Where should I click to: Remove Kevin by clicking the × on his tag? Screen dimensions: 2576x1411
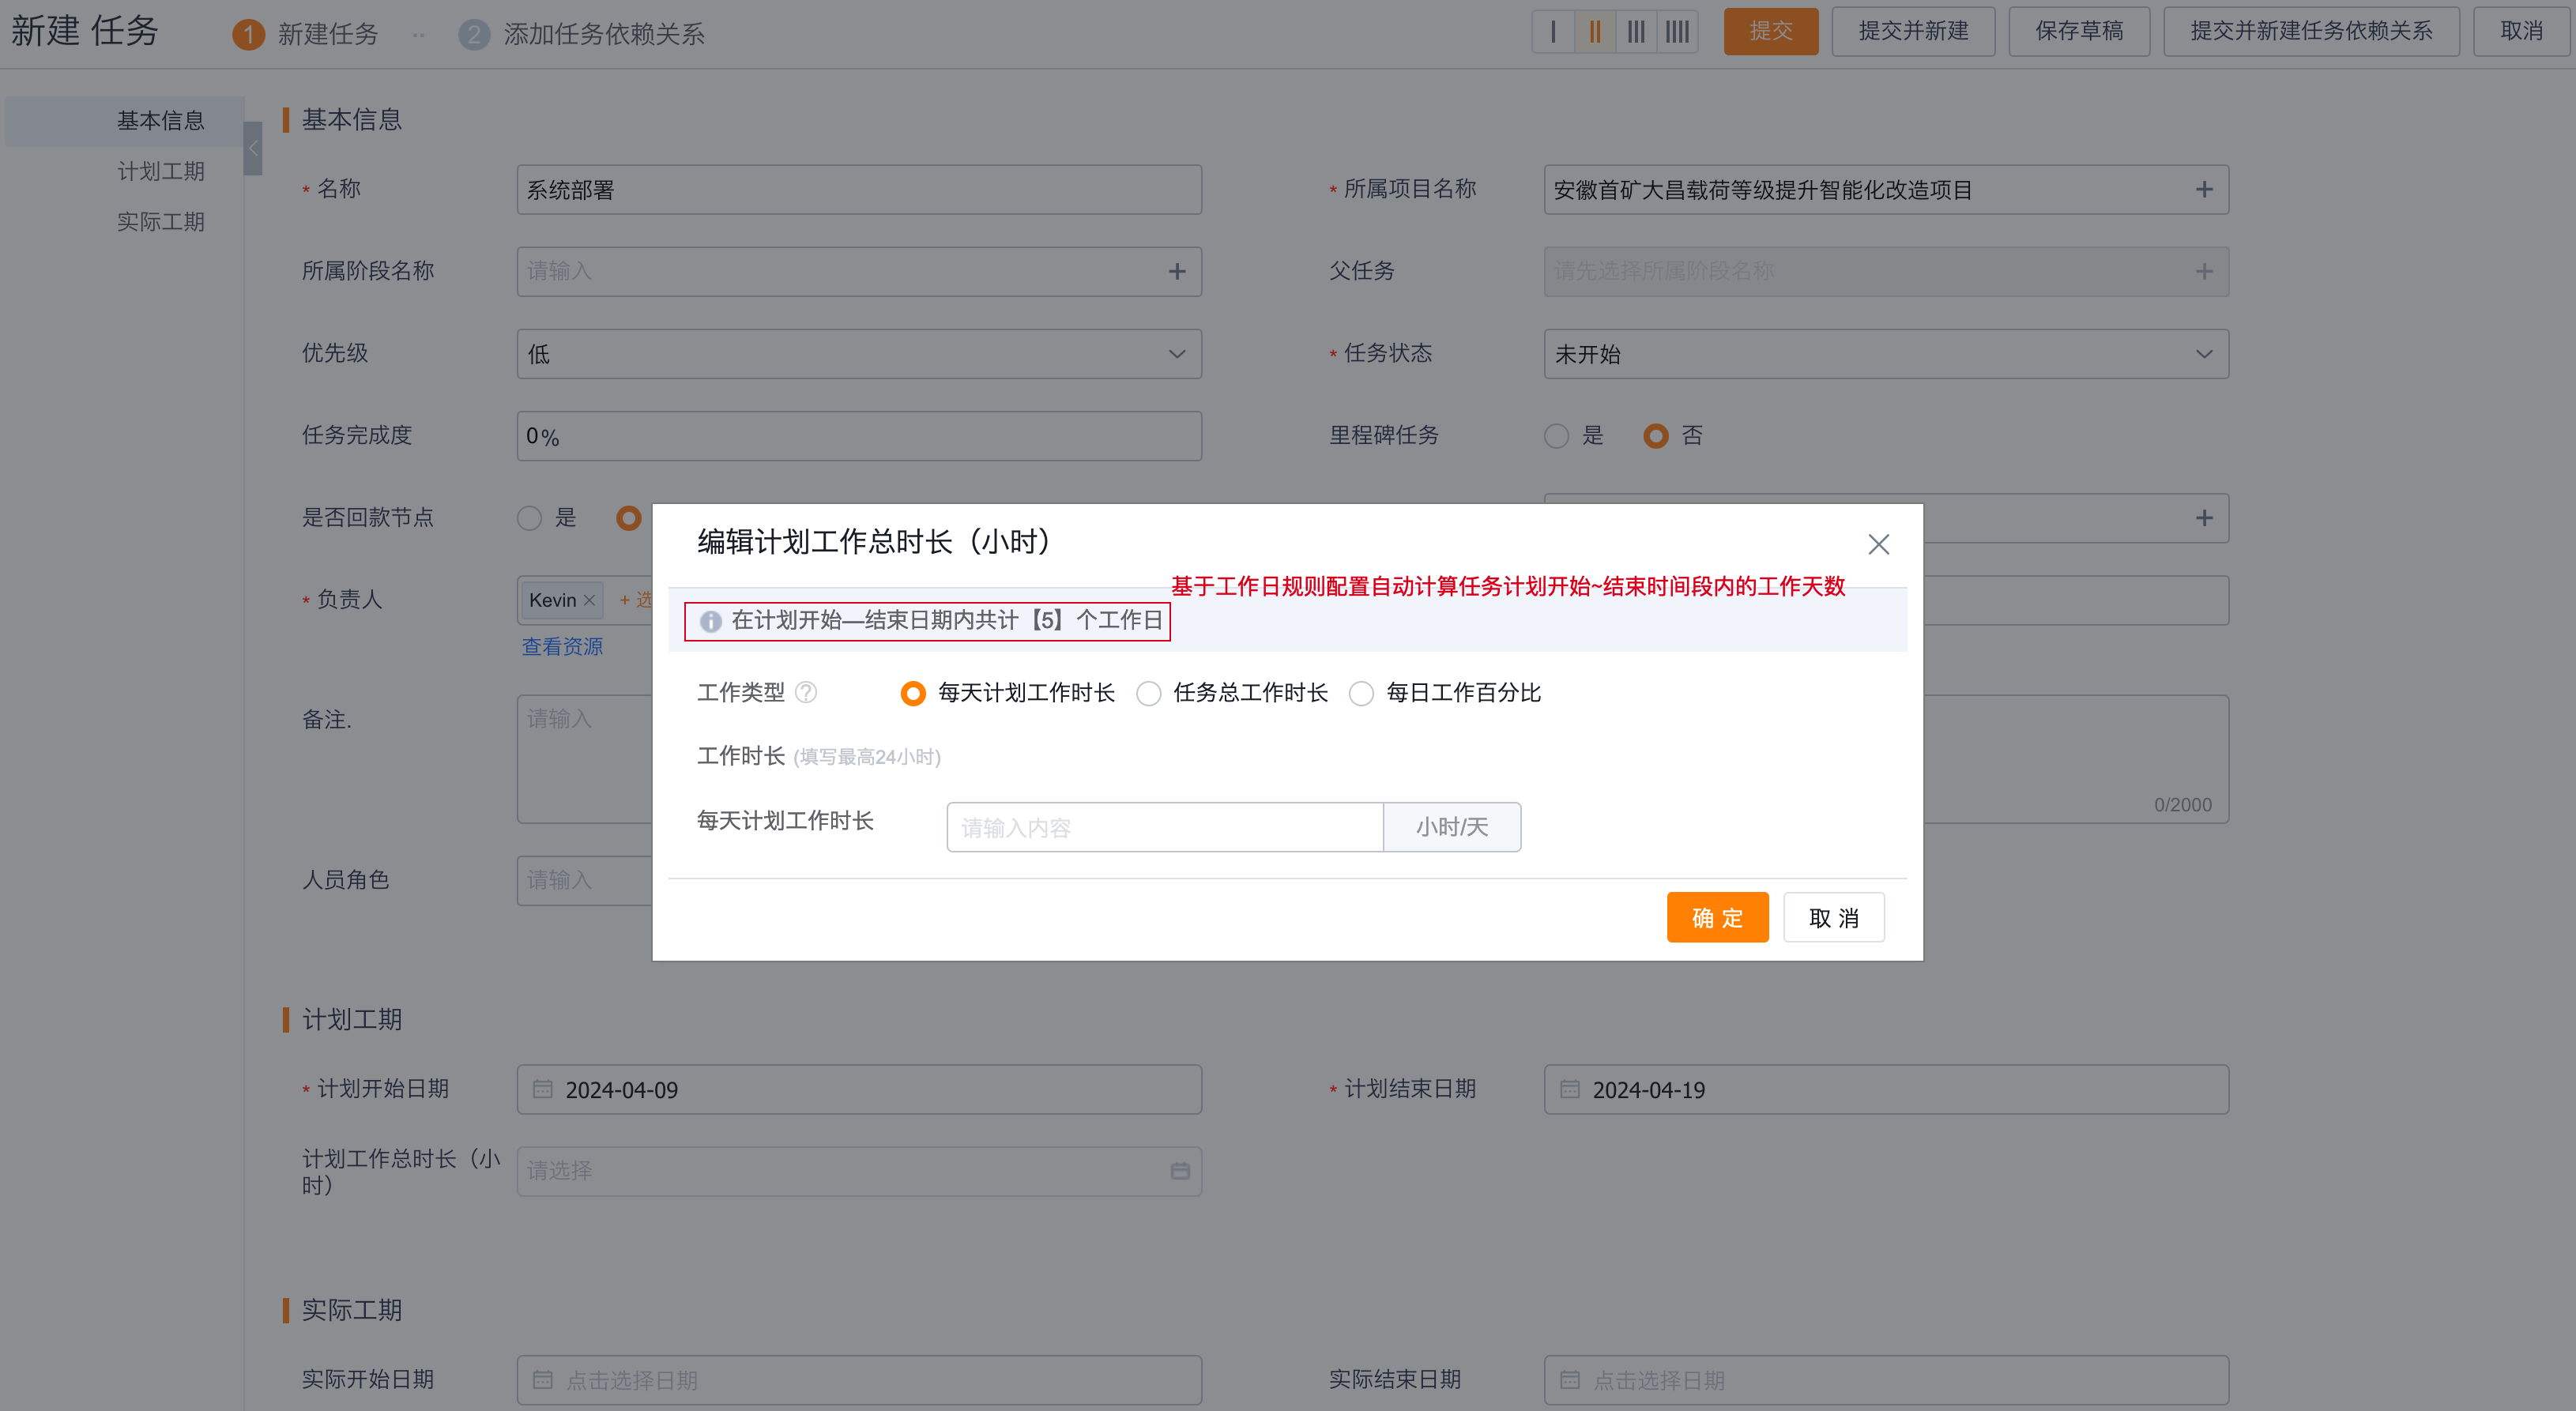590,600
